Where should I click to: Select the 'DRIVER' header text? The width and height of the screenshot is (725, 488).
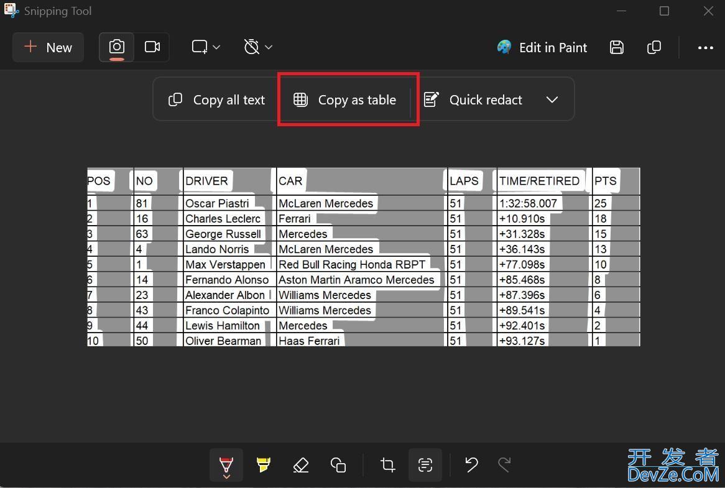[206, 181]
